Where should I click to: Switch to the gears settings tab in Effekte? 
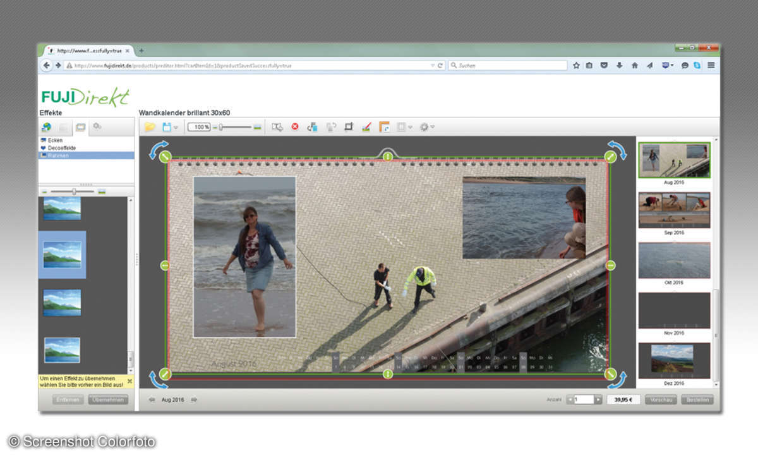tap(97, 126)
